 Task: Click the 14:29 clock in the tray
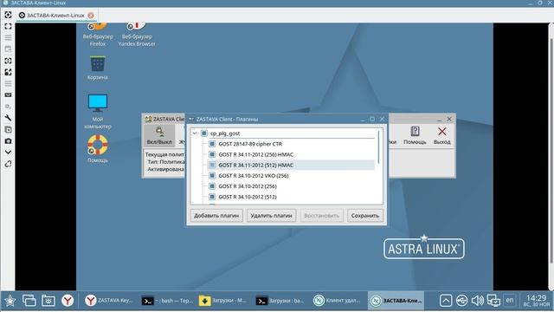[536, 301]
